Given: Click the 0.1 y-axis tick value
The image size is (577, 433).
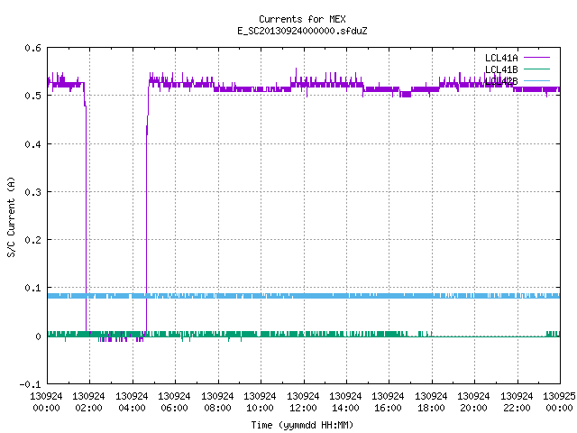Looking at the screenshot, I should click(32, 288).
